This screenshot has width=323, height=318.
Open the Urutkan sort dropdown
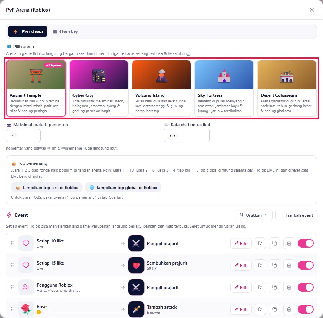(x=253, y=215)
